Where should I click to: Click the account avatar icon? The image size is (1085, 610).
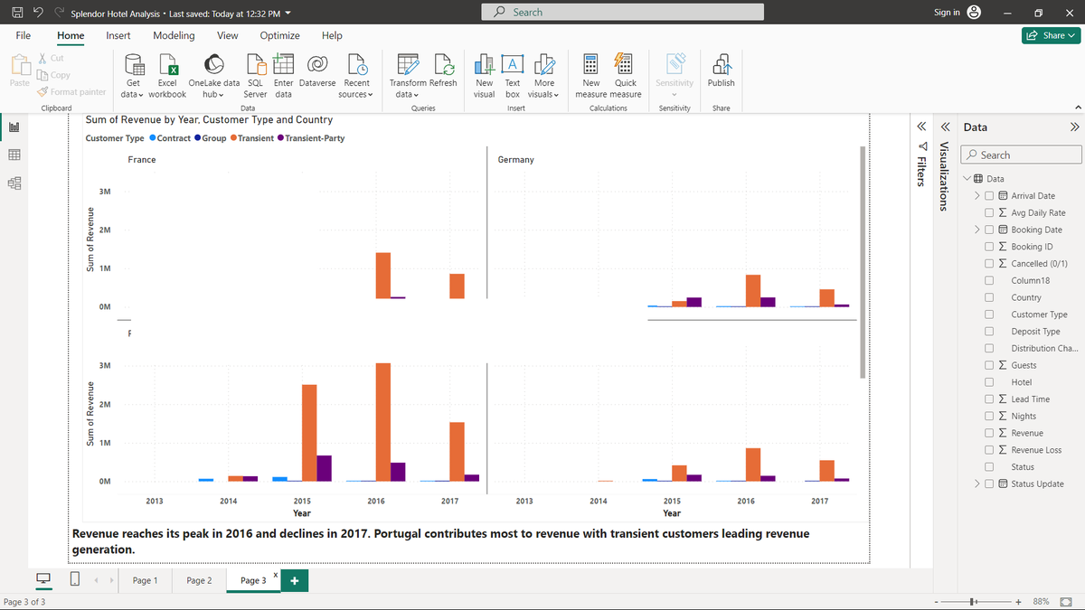[975, 13]
